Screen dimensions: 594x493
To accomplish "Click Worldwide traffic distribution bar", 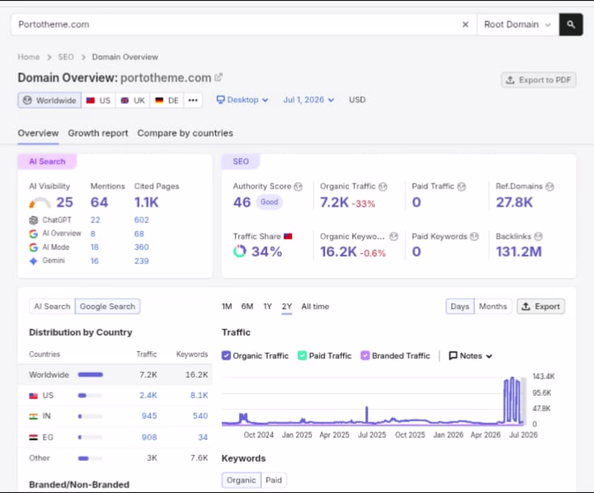I will click(x=90, y=375).
